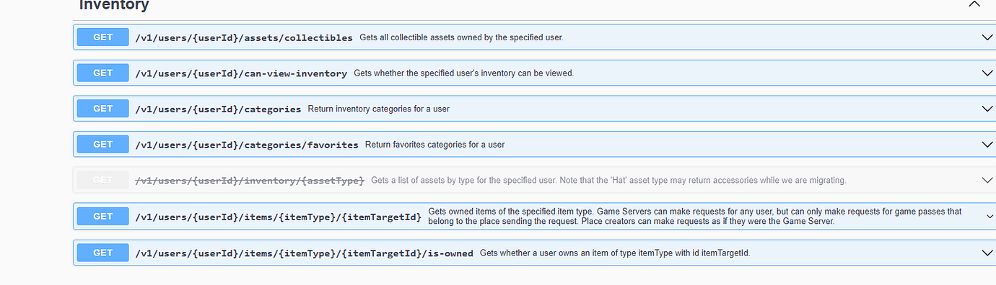The height and width of the screenshot is (285, 996).
Task: Expand the items/{itemType}/{itemTargetId} endpoint arrow
Action: click(990, 216)
